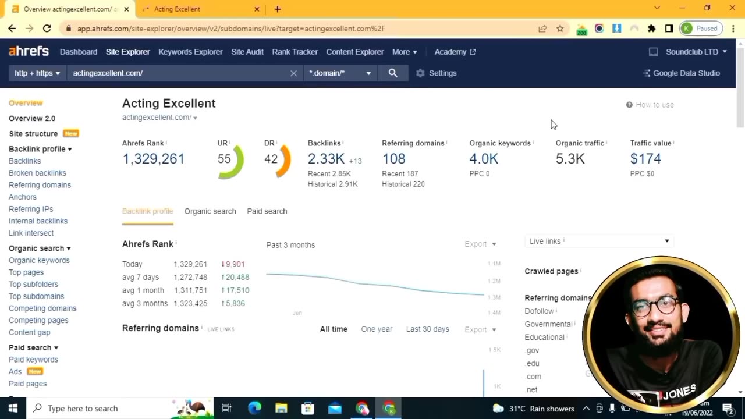Open Soundclub LTD account dropdown
The width and height of the screenshot is (745, 419).
click(x=696, y=52)
